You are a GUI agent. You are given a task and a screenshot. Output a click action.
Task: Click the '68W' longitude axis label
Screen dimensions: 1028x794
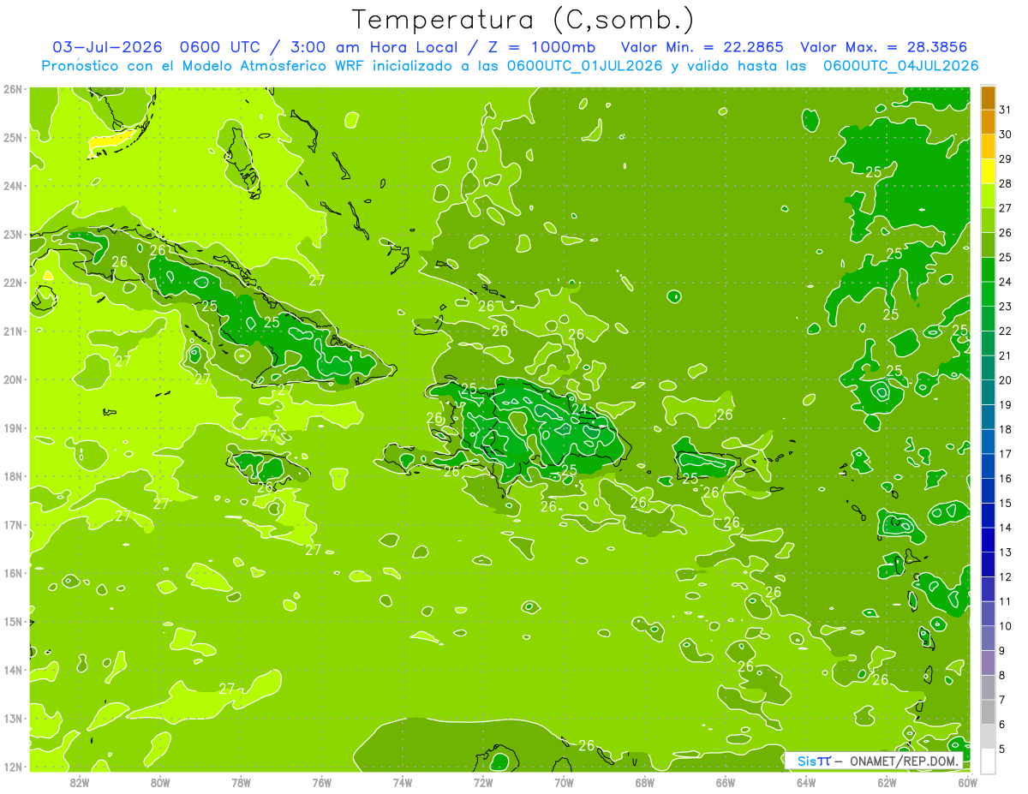click(645, 782)
